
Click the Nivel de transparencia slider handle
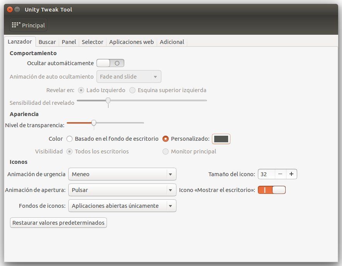pyautogui.click(x=94, y=123)
